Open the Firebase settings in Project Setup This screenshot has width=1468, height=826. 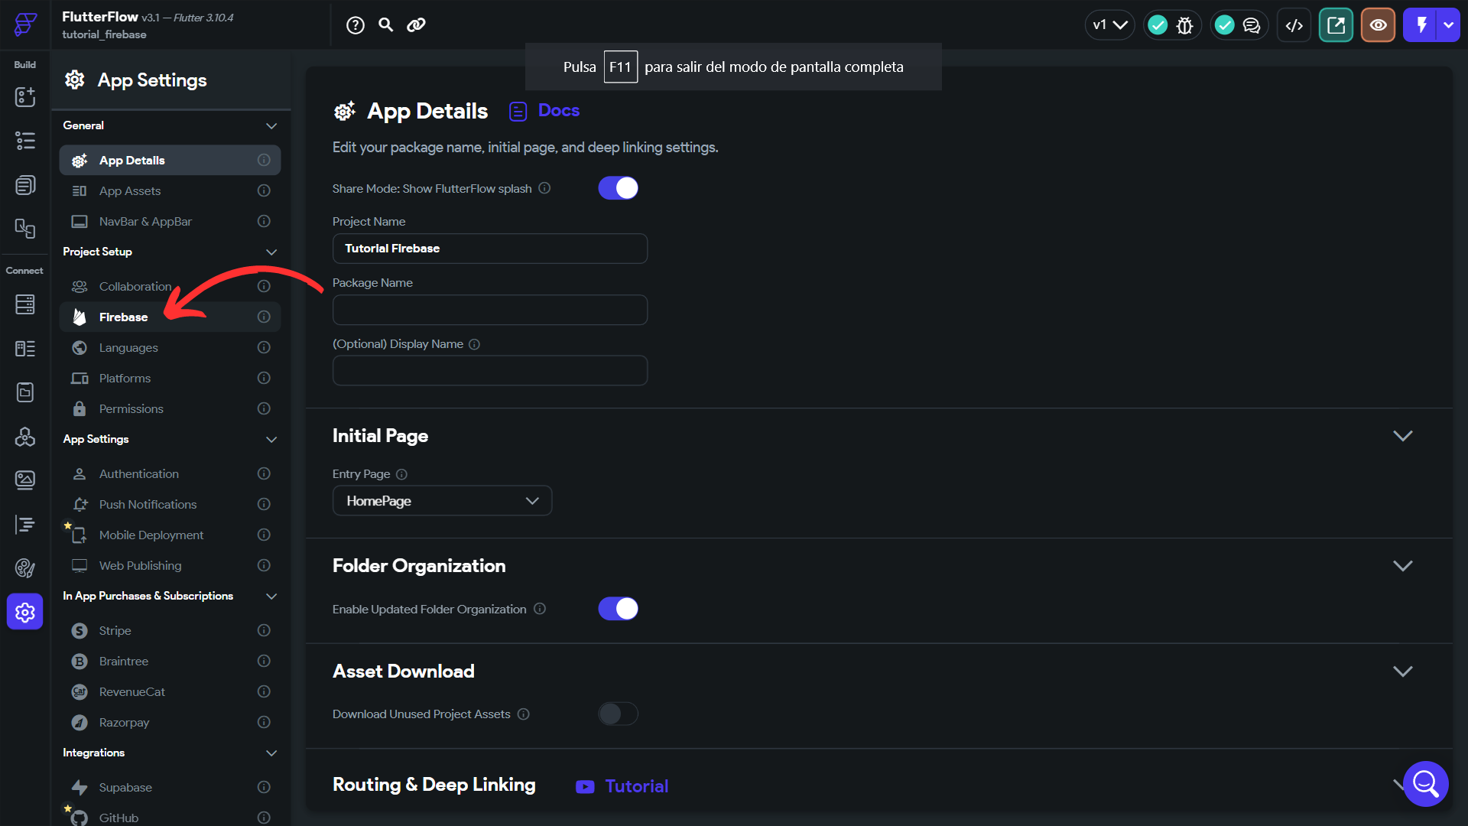click(123, 317)
